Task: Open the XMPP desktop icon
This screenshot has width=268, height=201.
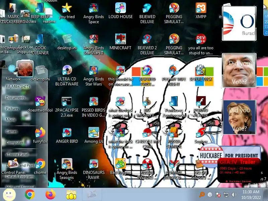Action: tap(201, 8)
